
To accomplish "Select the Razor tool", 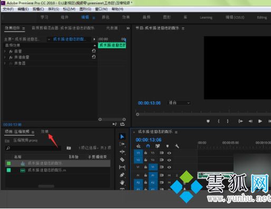I will [122, 159].
